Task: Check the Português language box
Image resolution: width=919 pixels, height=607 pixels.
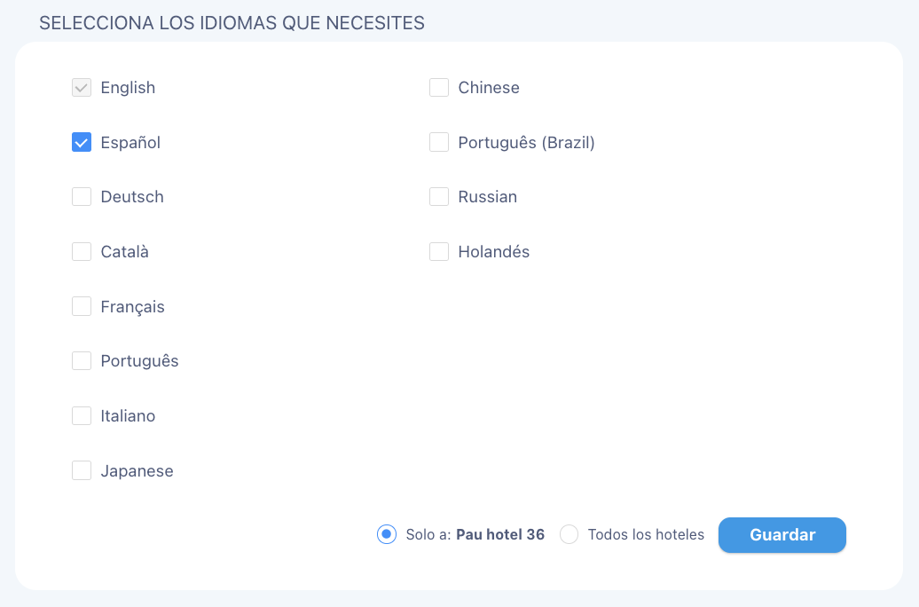Action: click(x=82, y=360)
